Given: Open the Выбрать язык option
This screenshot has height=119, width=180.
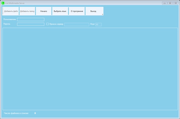Looking at the screenshot, I should (60, 11).
